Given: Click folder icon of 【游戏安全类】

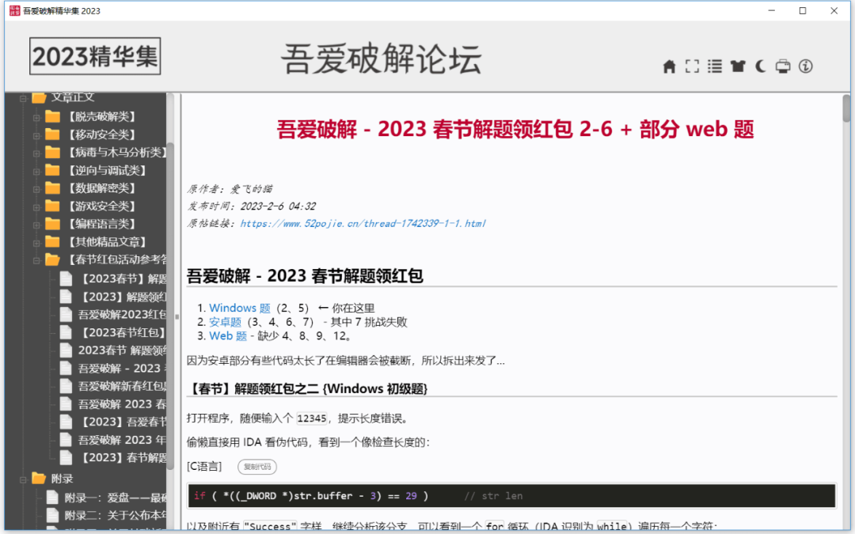Looking at the screenshot, I should [52, 206].
